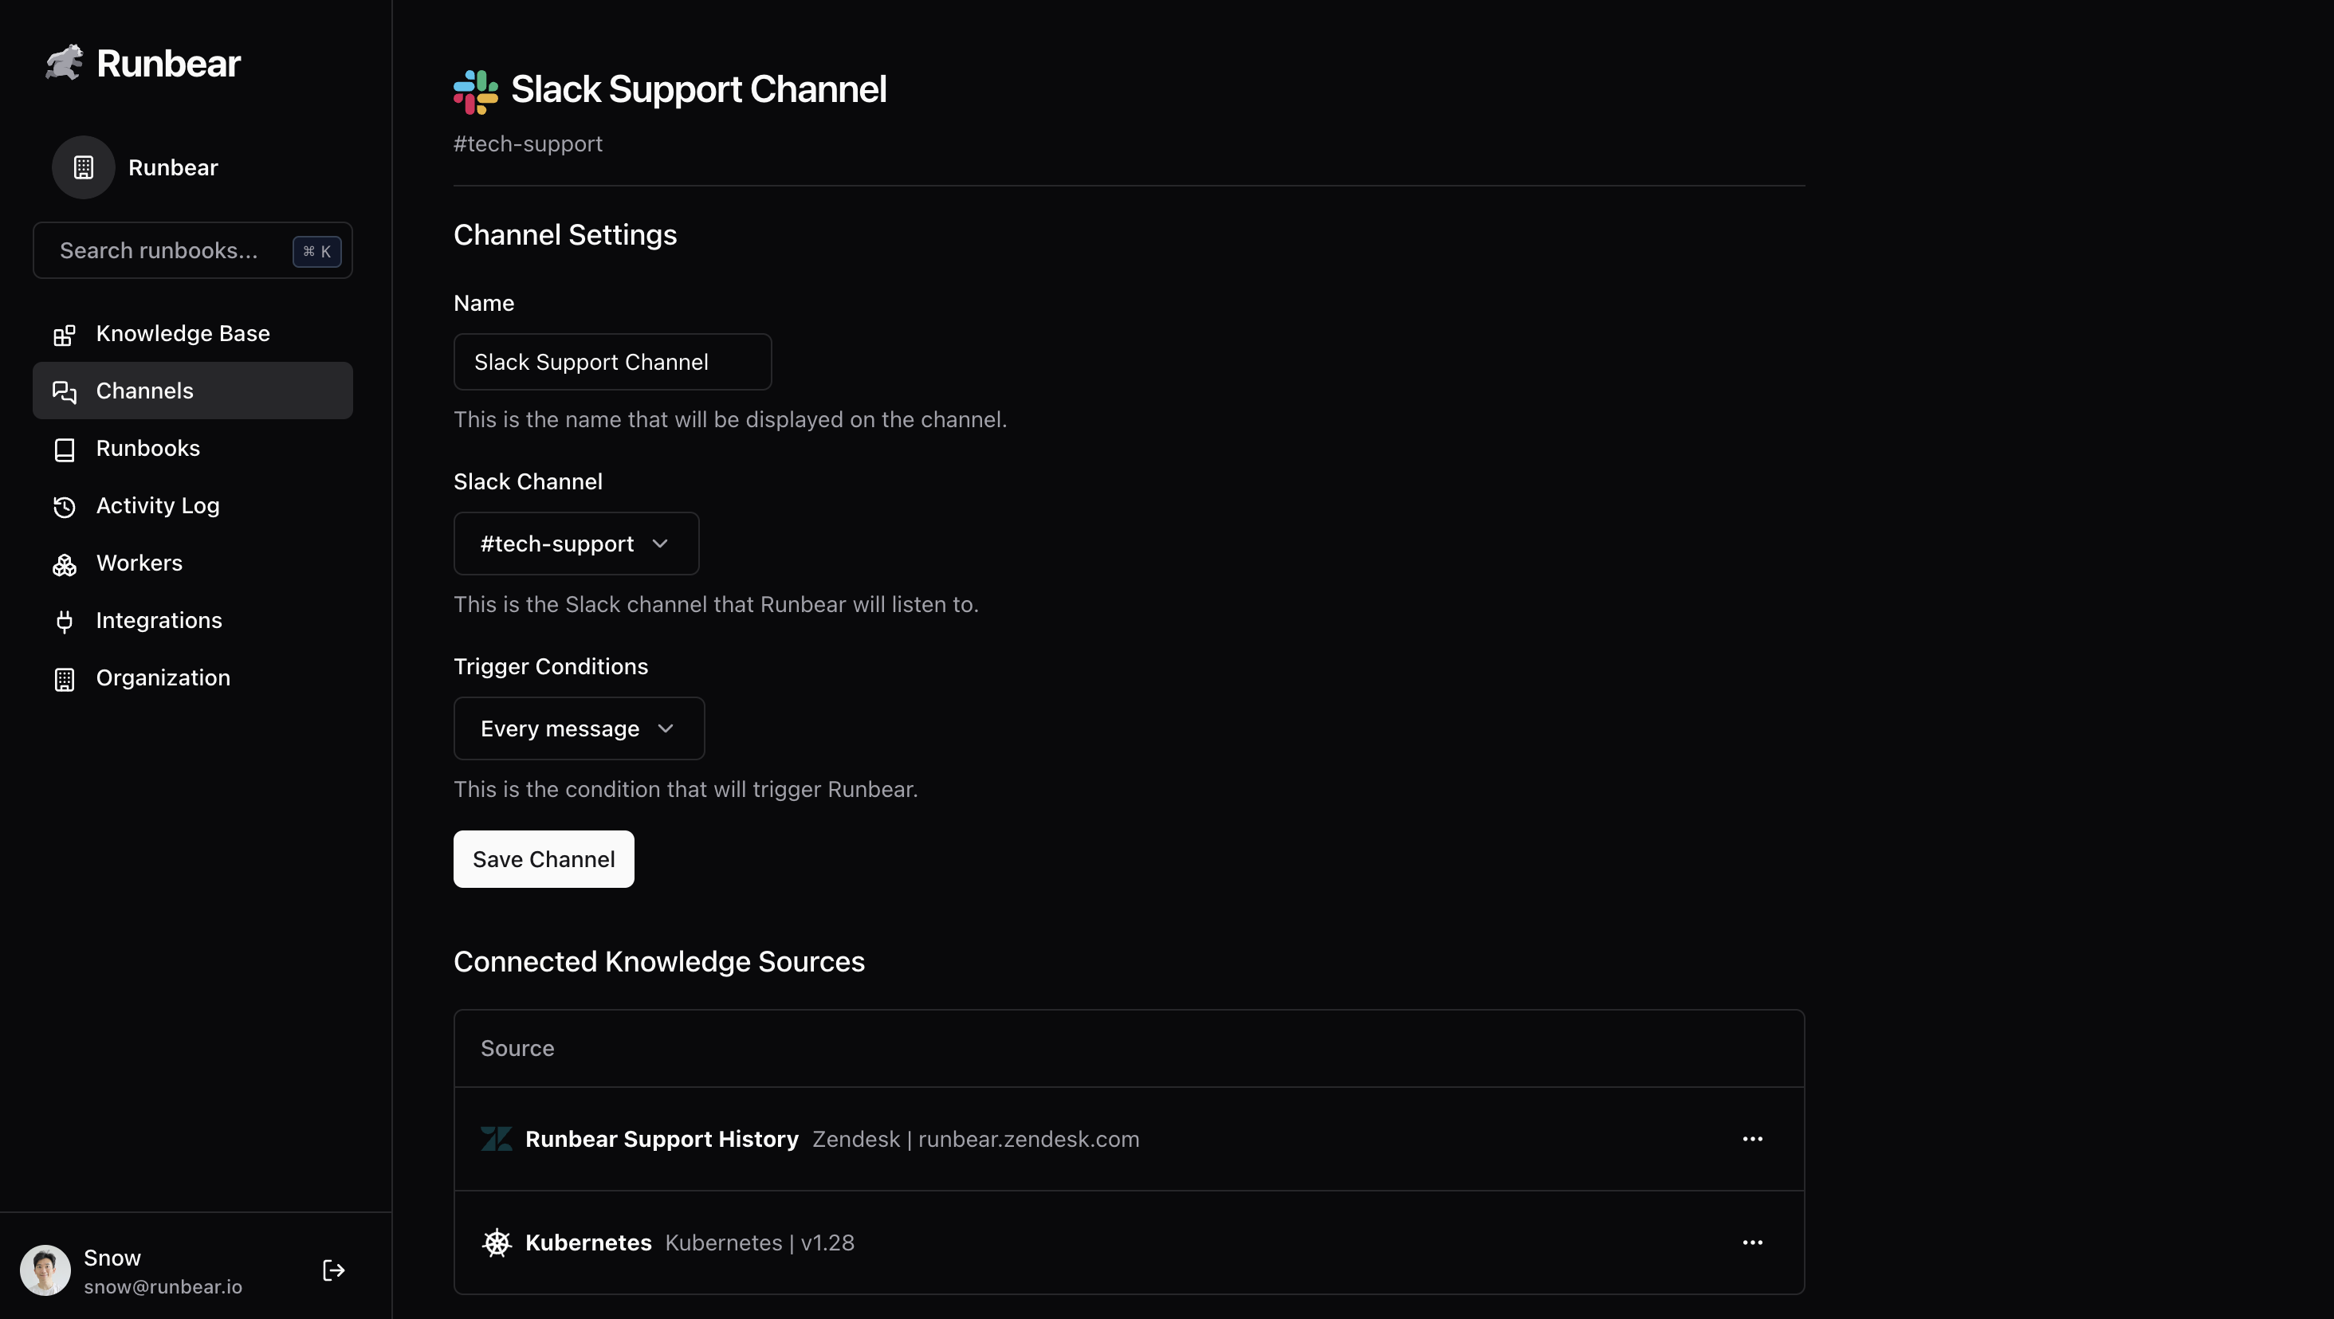Focus the channel Name input field
Screen dimensions: 2334x1319
click(612, 362)
